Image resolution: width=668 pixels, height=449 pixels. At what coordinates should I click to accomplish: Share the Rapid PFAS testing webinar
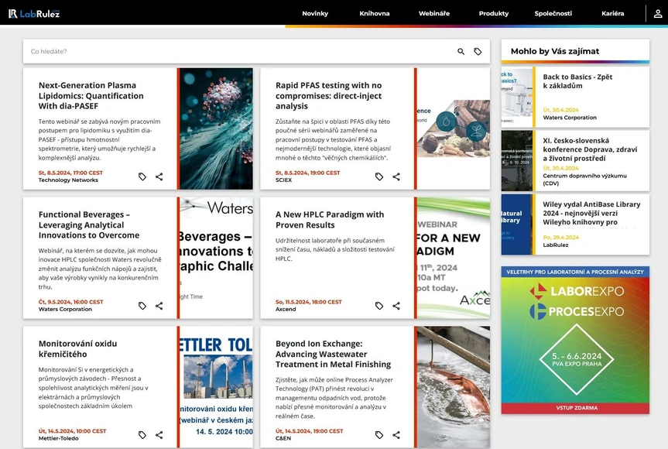[x=396, y=177]
